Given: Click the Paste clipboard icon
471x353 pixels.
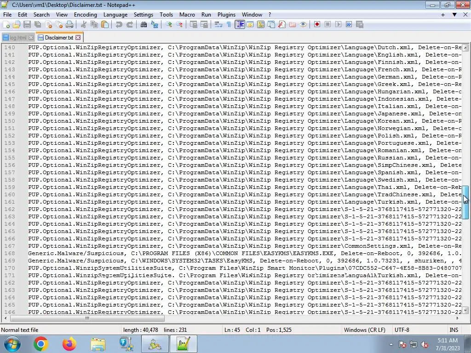Looking at the screenshot, I should pyautogui.click(x=105, y=25).
